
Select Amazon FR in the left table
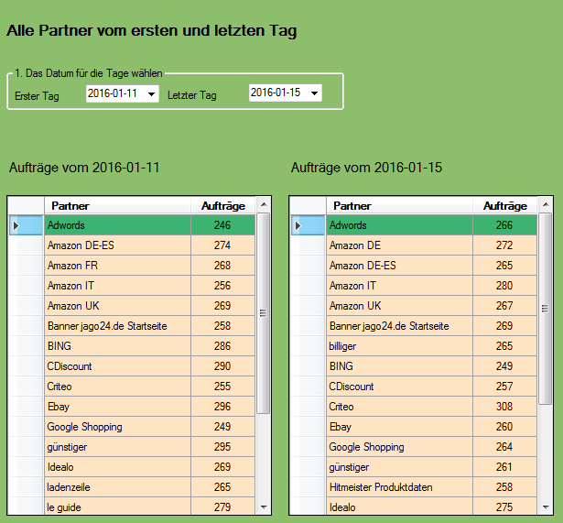[117, 266]
